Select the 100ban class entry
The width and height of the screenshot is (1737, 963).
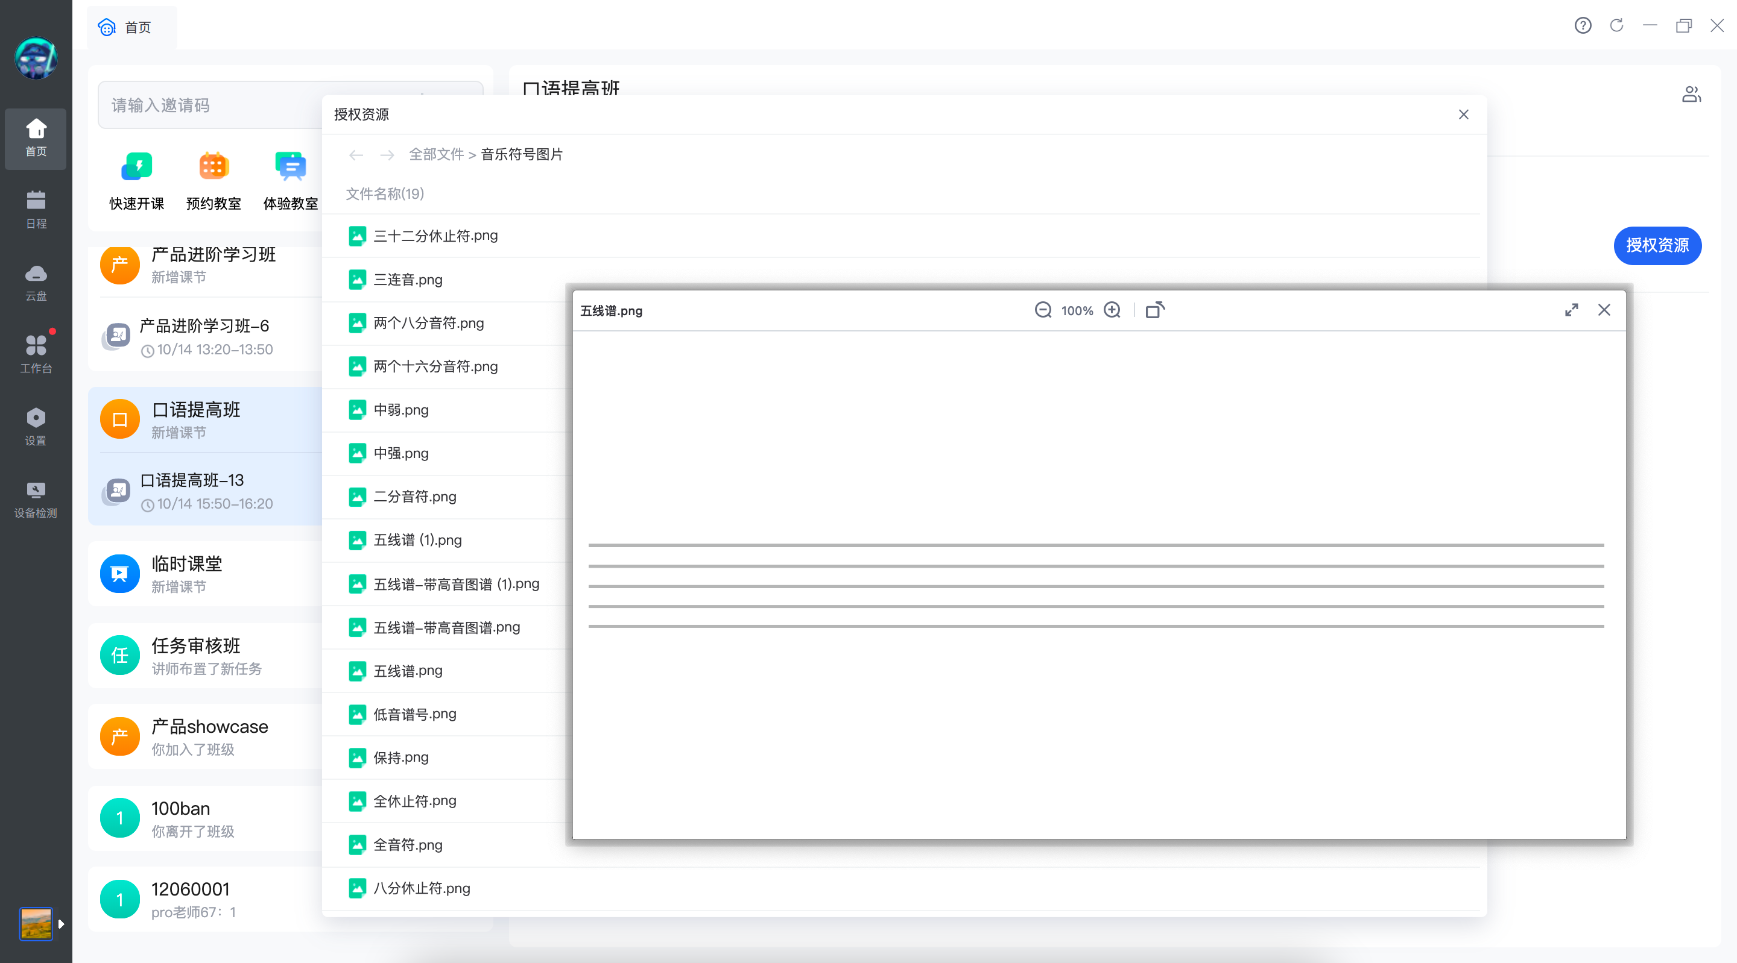tap(206, 818)
